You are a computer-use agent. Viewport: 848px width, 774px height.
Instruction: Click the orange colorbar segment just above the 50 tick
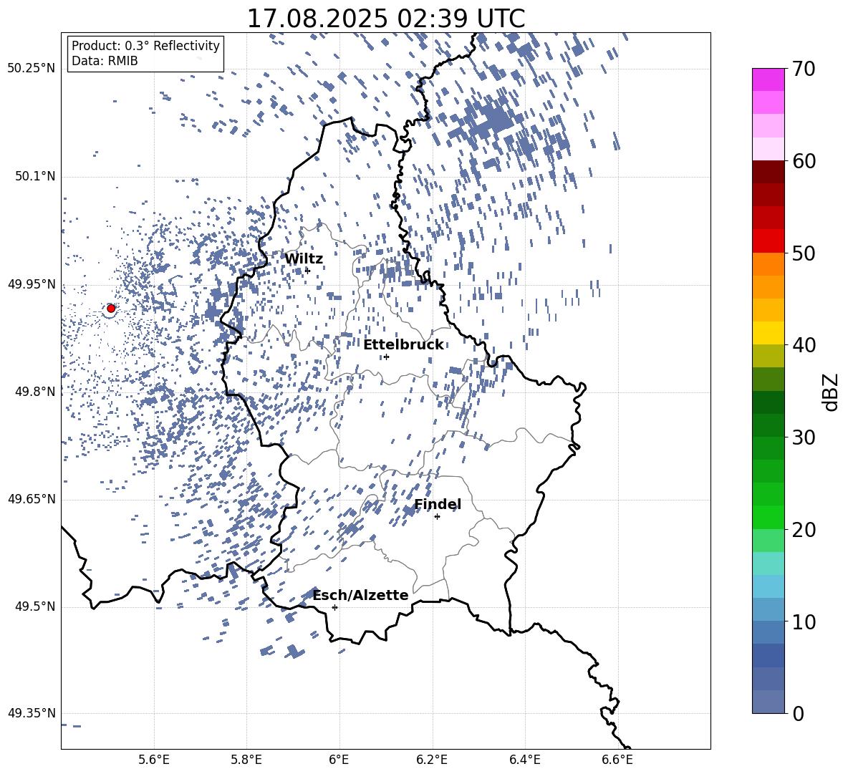(x=768, y=264)
